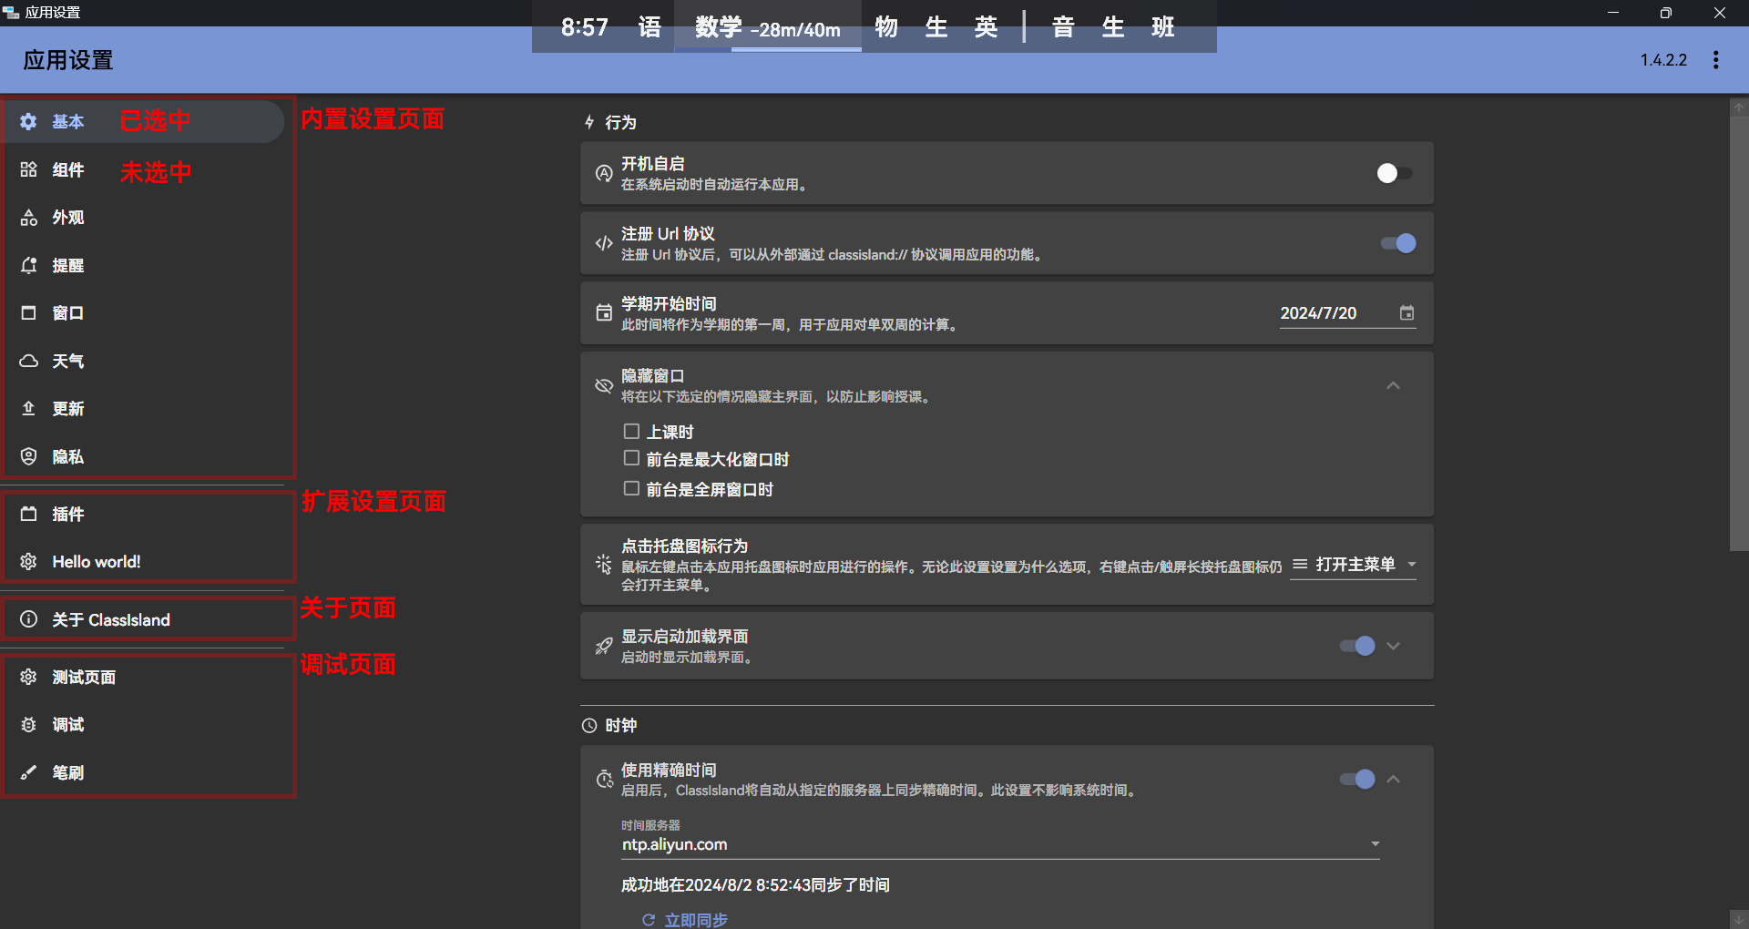The height and width of the screenshot is (929, 1749).
Task: Click the brush icon beside 笔刷
Action: pos(28,772)
